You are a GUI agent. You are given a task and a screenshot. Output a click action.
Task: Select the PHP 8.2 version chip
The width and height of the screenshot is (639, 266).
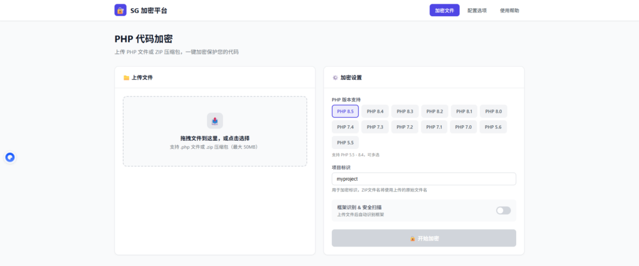434,112
